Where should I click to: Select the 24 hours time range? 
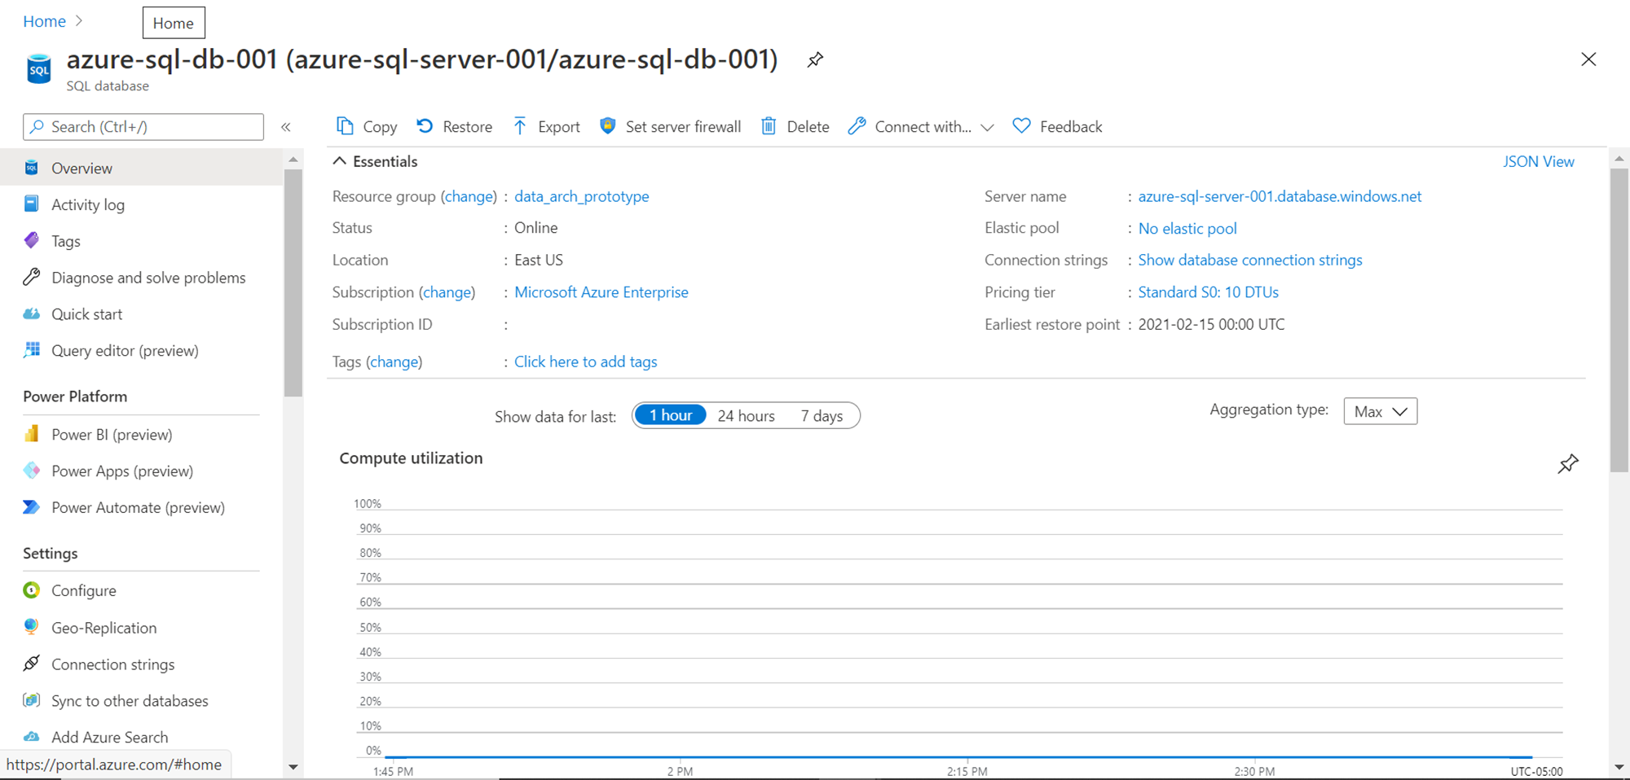746,415
